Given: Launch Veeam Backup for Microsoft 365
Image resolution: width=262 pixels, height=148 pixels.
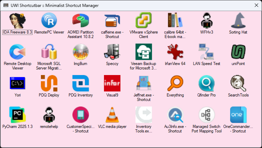Looking at the screenshot, I should coord(143,52).
